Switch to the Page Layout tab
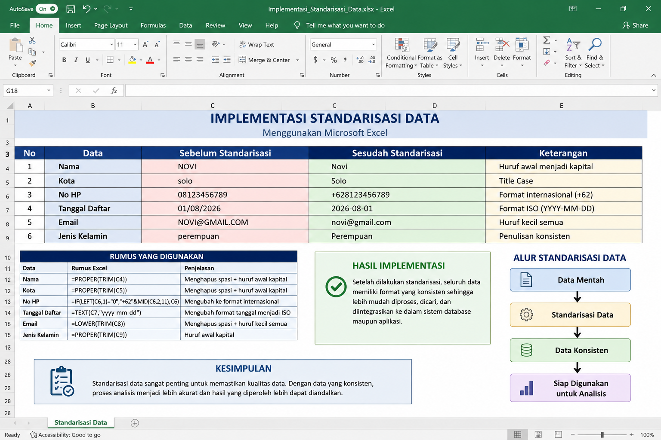This screenshot has height=440, width=661. pos(111,25)
